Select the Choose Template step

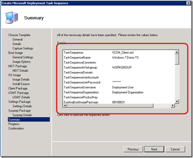(19, 35)
